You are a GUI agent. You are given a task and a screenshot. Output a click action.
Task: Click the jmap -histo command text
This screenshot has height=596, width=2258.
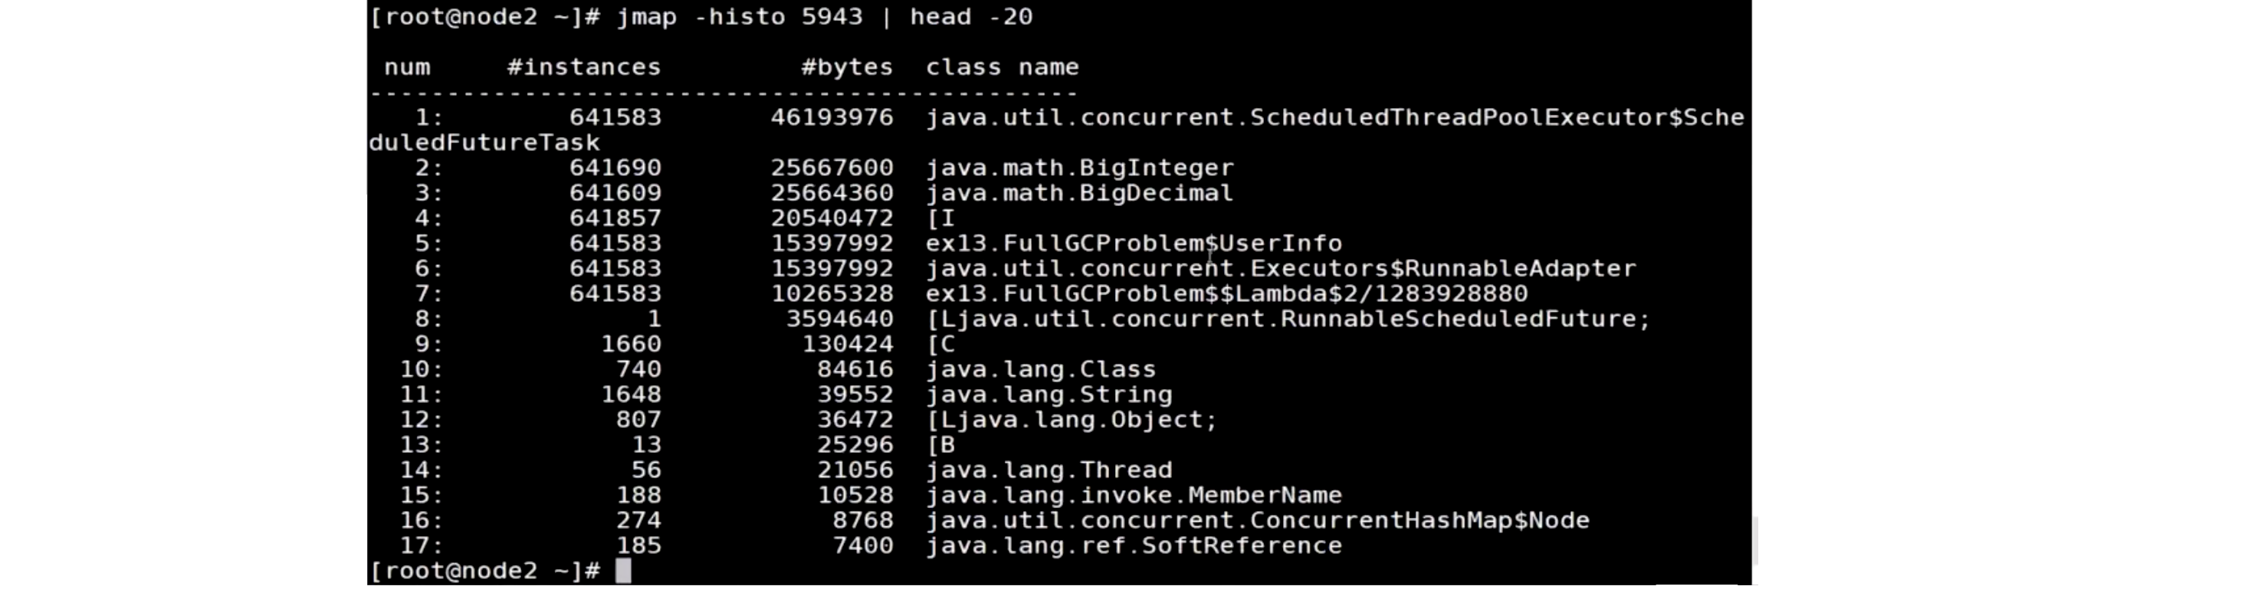click(824, 17)
